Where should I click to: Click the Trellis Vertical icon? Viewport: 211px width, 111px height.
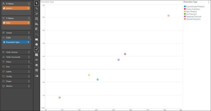[4, 52]
